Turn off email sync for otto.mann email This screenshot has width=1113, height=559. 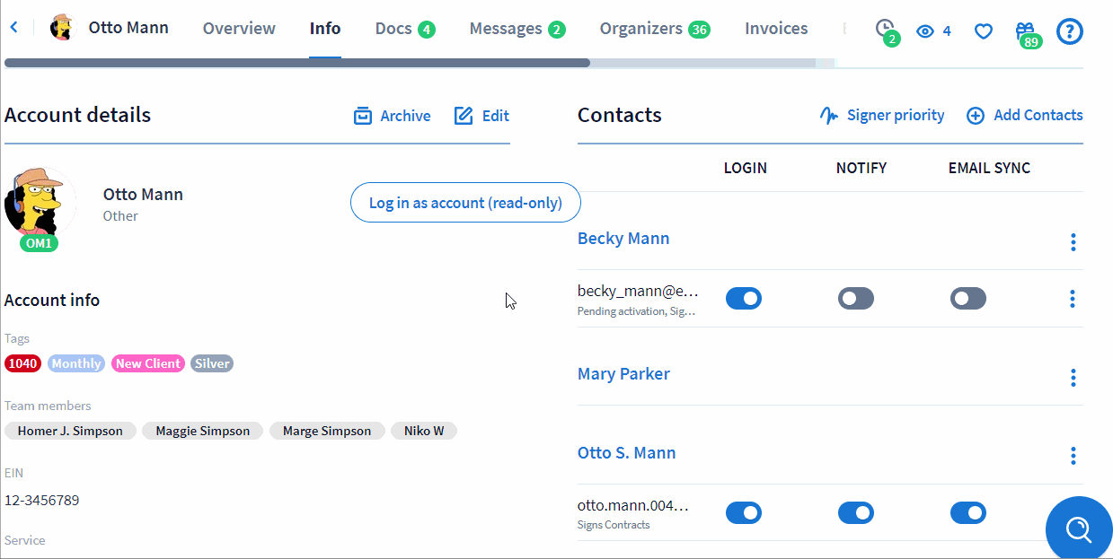tap(967, 513)
